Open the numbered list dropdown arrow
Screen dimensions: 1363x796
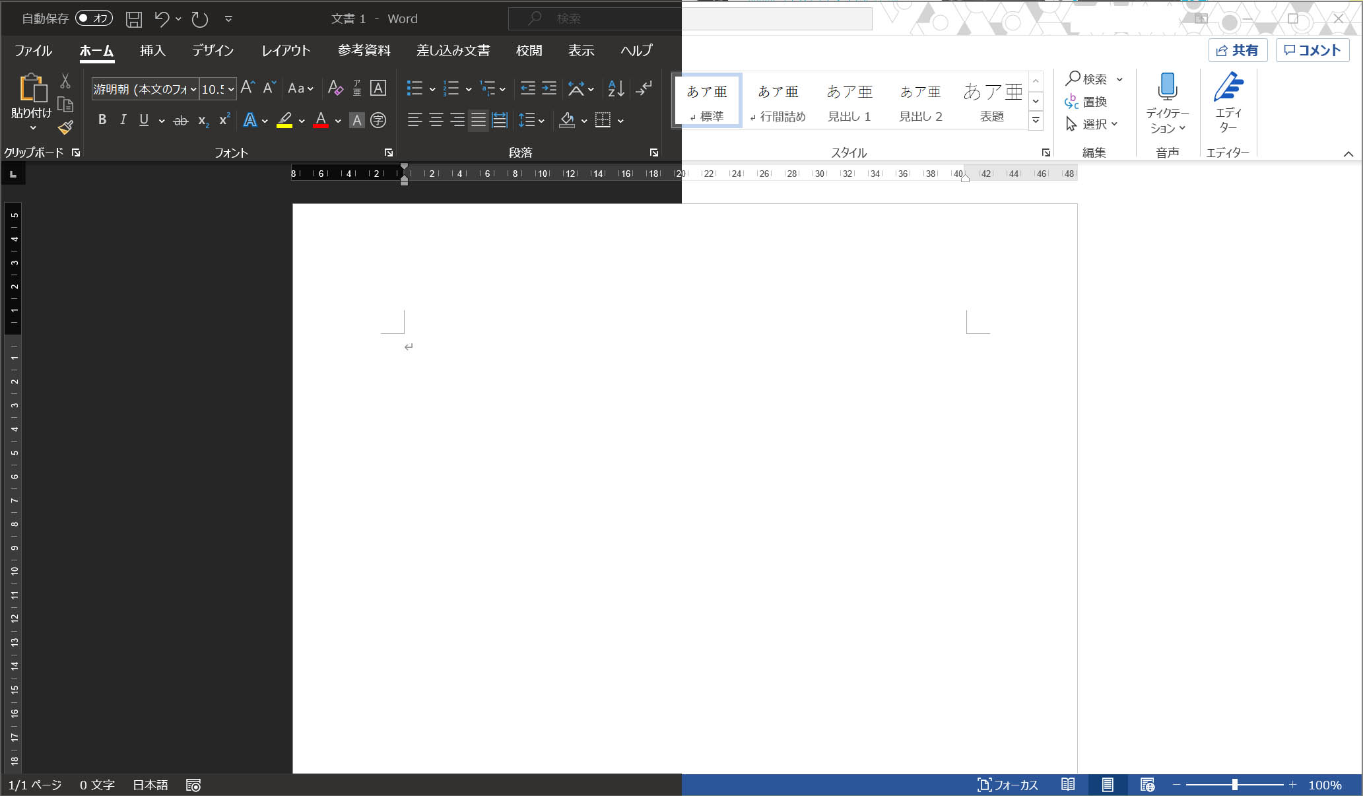point(469,89)
